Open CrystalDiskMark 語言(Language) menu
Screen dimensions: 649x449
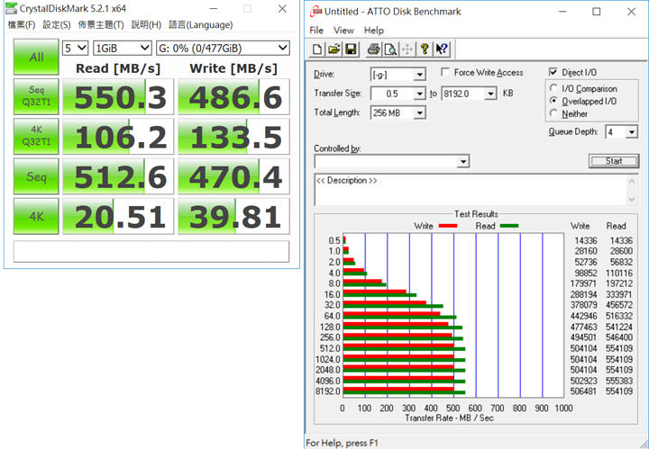200,25
